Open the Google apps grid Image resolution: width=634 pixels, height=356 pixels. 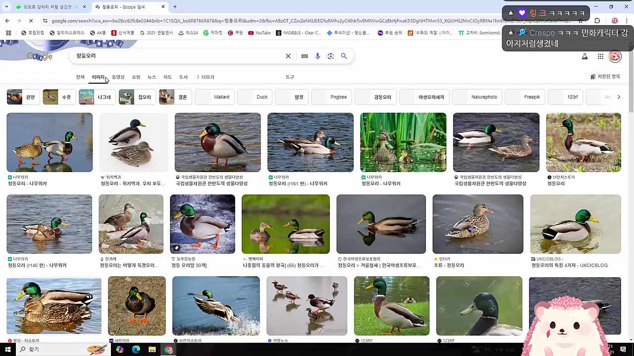(600, 56)
